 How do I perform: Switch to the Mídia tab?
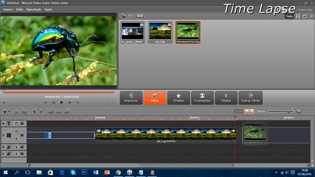[155, 98]
